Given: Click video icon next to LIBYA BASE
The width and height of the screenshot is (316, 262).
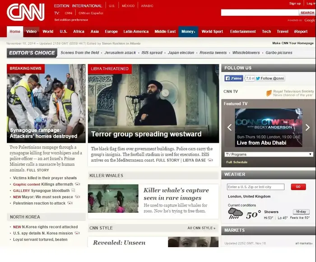Looking at the screenshot, I should pos(210,160).
